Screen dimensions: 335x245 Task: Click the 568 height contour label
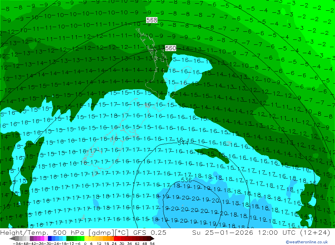(x=152, y=20)
